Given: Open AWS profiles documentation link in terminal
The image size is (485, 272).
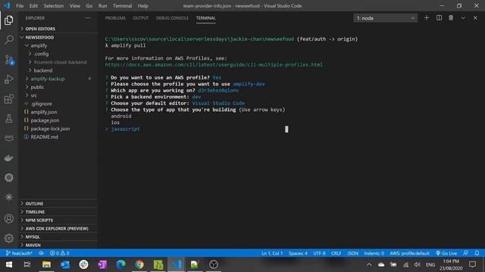Looking at the screenshot, I should 214,65.
